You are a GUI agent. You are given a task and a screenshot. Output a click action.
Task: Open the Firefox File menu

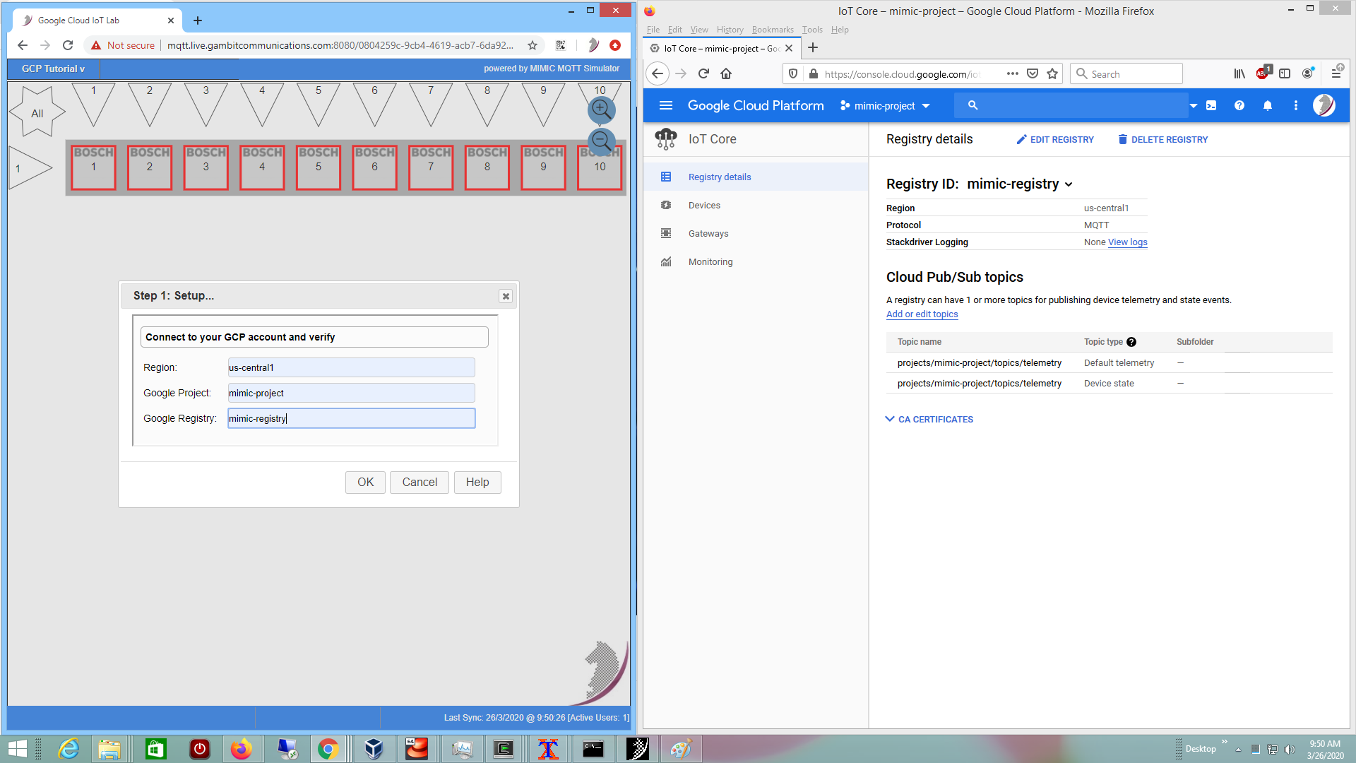click(653, 30)
